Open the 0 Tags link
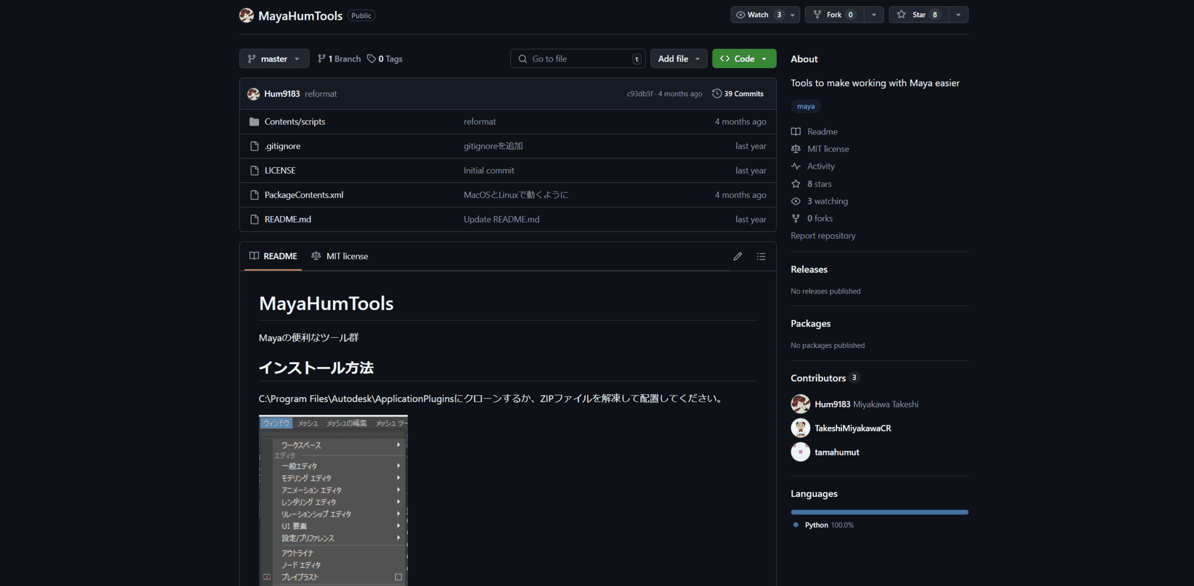 click(385, 59)
